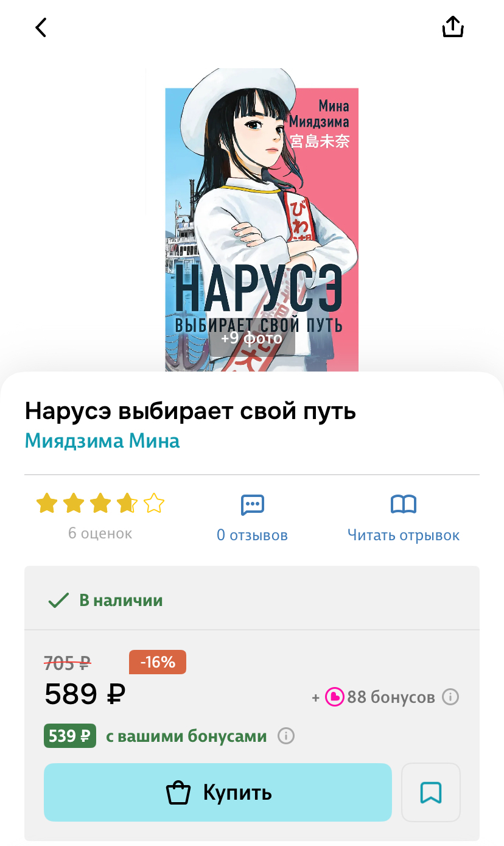Select the fifth empty rating star
Viewport: 504px width, 846px height.
[x=154, y=503]
